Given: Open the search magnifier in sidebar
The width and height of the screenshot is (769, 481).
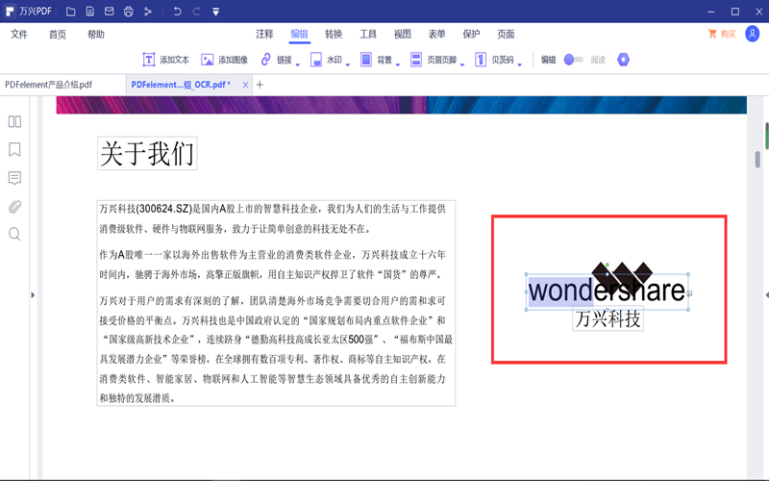Looking at the screenshot, I should [x=14, y=234].
